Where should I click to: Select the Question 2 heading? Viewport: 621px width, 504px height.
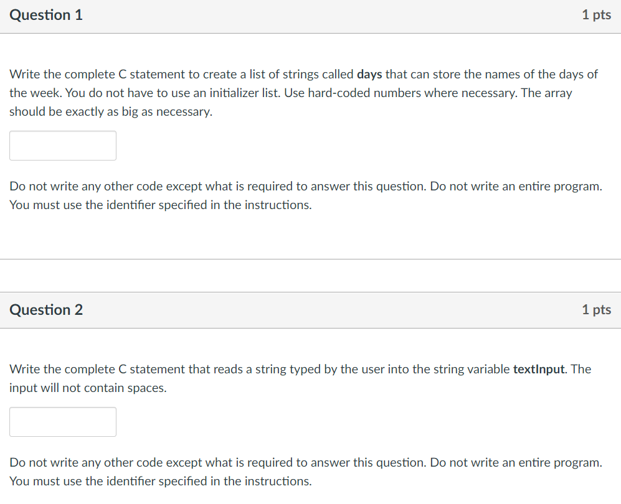46,310
